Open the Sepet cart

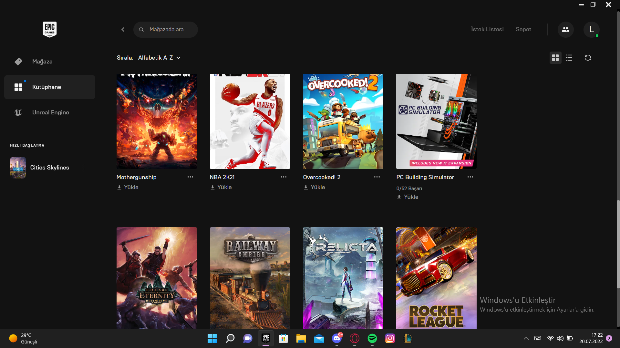click(523, 29)
